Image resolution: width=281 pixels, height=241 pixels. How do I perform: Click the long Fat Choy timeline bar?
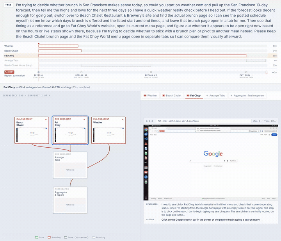tap(142, 56)
